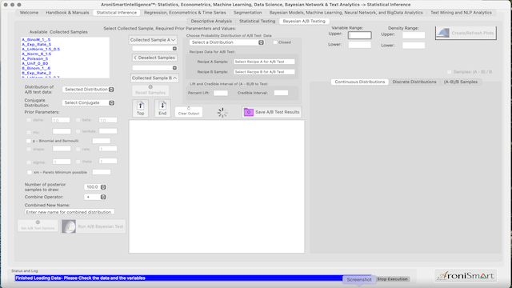Click the Variable Range Upper field
The height and width of the screenshot is (288, 512).
tap(359, 35)
